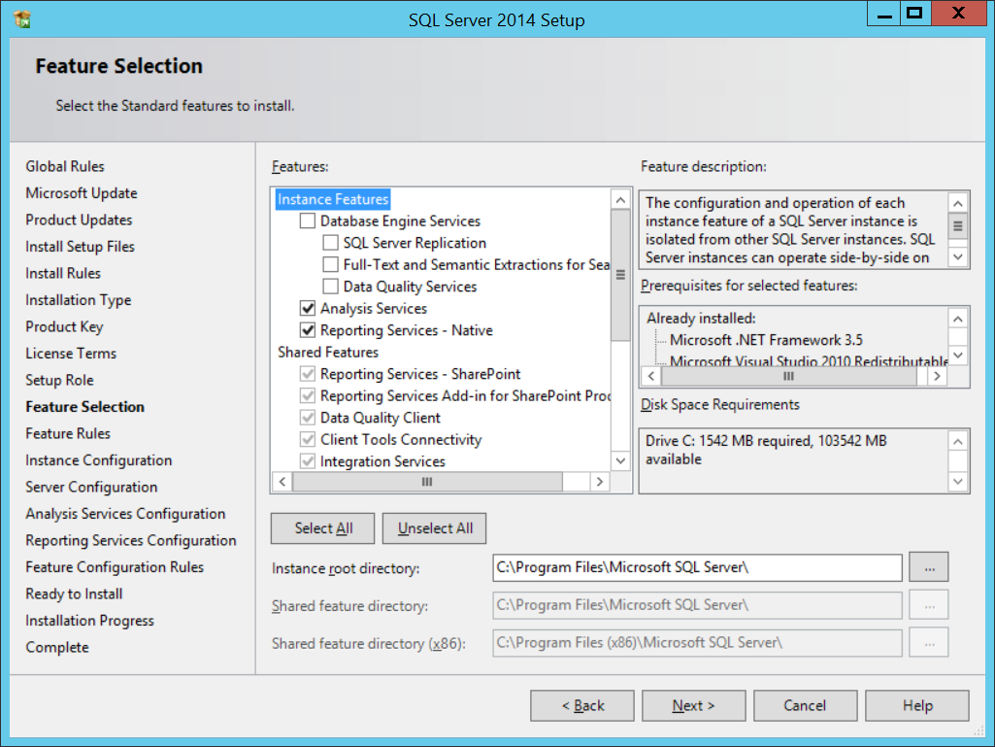Toggle Data Quality Services checkbox
Viewport: 995px width, 747px height.
coord(330,287)
